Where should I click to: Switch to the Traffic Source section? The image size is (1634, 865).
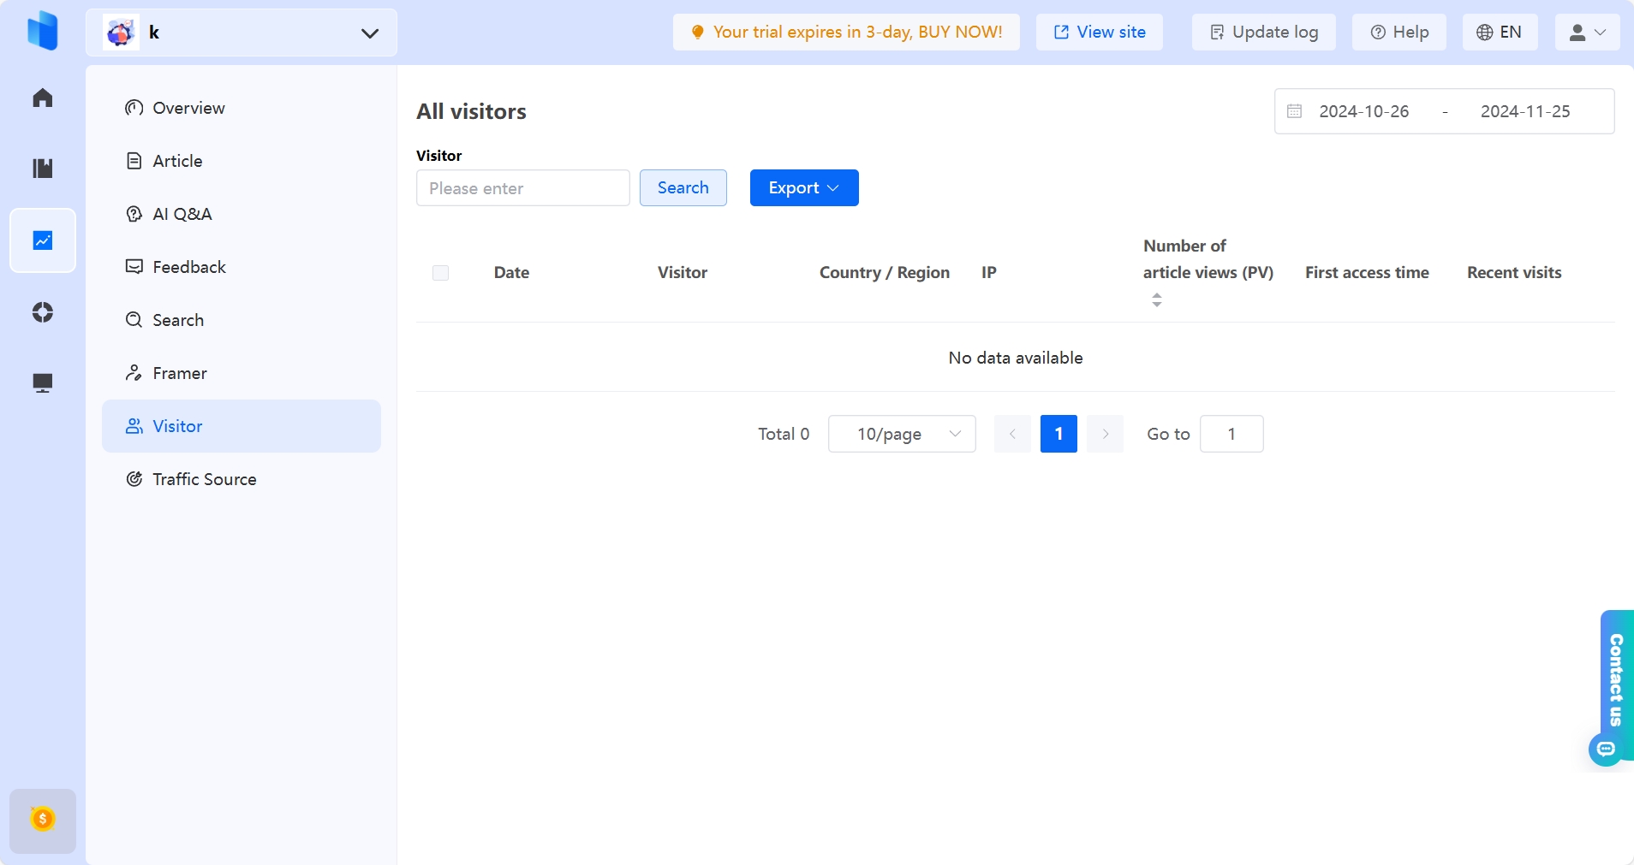203,479
